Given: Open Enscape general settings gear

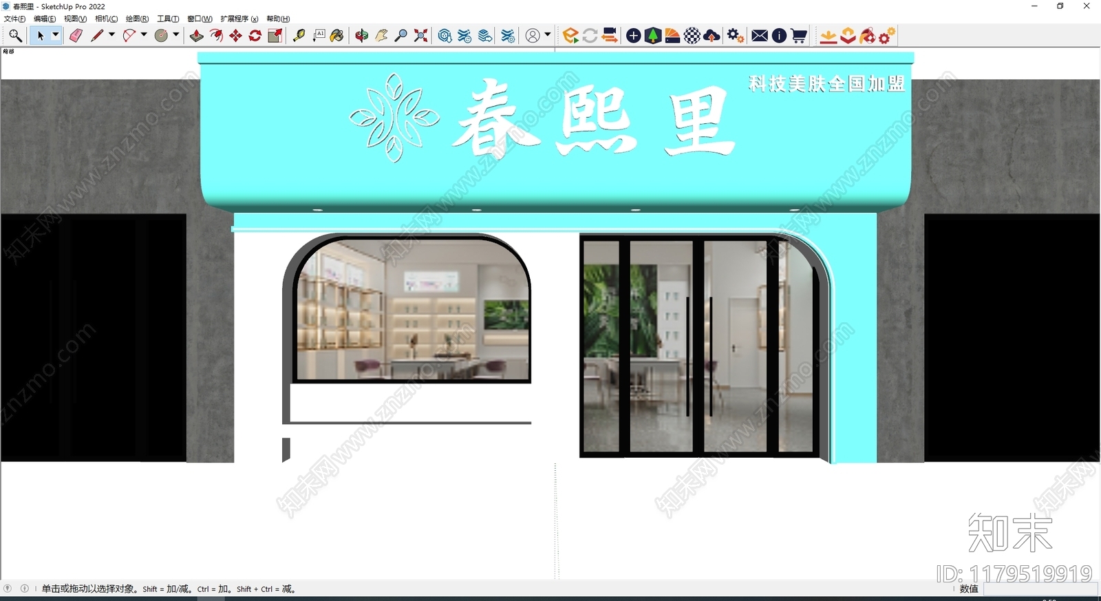Looking at the screenshot, I should 736,36.
